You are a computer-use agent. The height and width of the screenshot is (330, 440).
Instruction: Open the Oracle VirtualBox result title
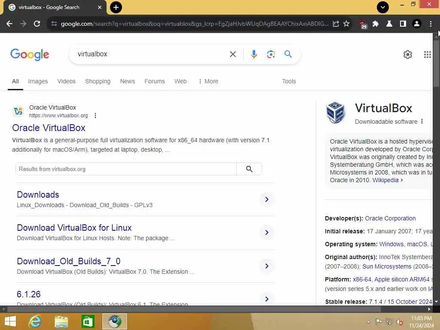tap(49, 128)
